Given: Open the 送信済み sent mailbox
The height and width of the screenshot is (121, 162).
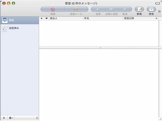Looking at the screenshot, I should [x=20, y=28].
